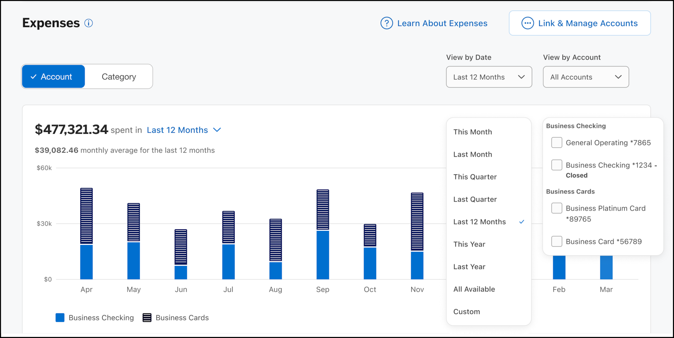
Task: Open the All Accounts dropdown
Action: (585, 77)
